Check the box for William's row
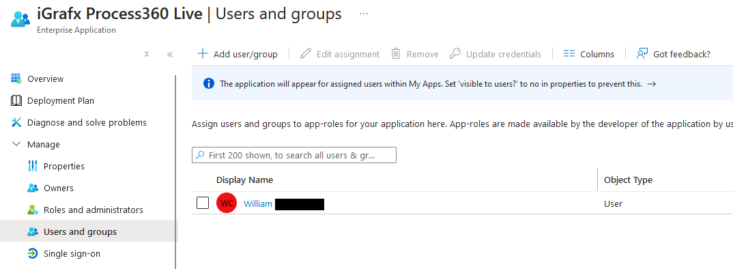 (x=203, y=203)
